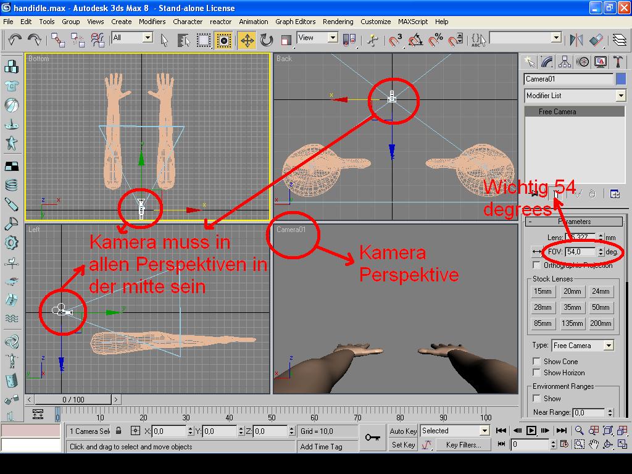Open the Layer Manager icon

click(x=620, y=40)
